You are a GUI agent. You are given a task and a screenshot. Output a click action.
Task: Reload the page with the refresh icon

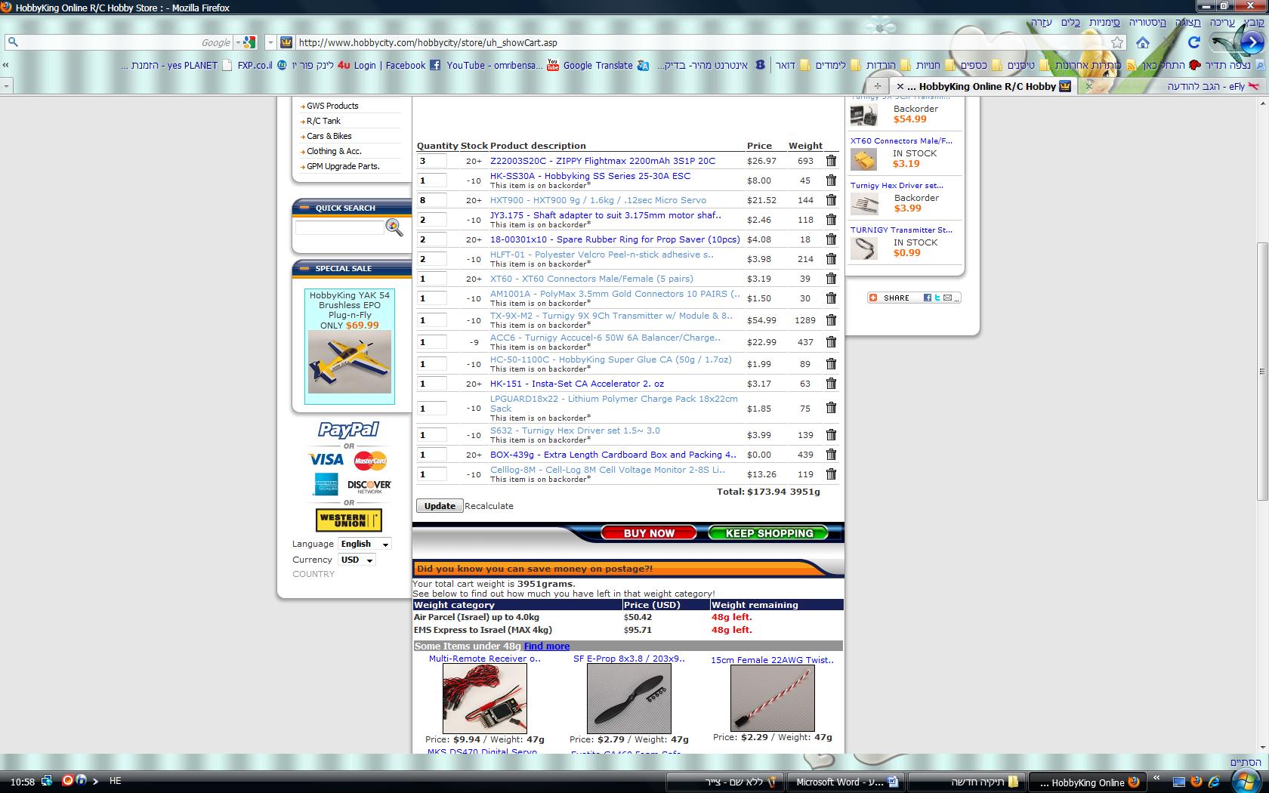pyautogui.click(x=1194, y=42)
